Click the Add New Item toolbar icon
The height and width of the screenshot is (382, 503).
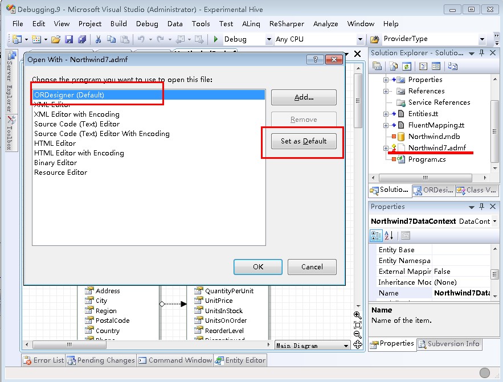point(36,39)
